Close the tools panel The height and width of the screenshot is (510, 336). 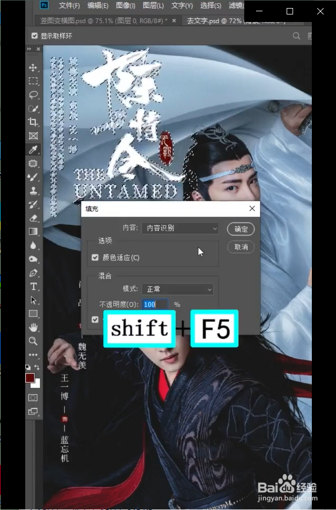tap(38, 49)
